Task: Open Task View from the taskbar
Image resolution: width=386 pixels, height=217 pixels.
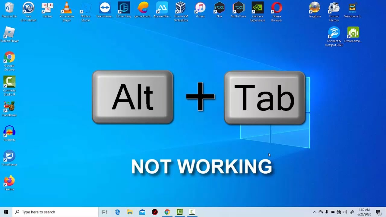Action: click(104, 212)
